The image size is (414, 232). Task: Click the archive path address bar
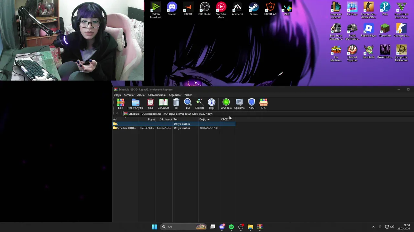coord(268,114)
